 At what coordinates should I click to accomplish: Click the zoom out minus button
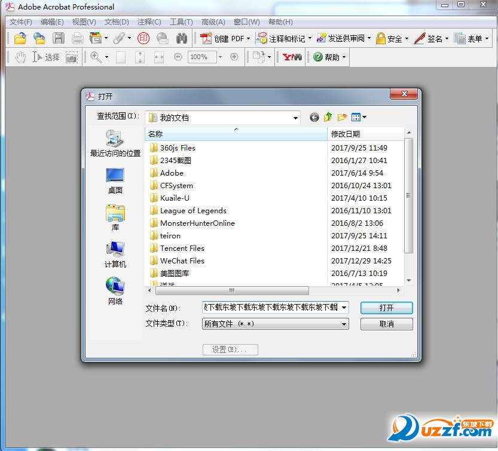pyautogui.click(x=178, y=57)
